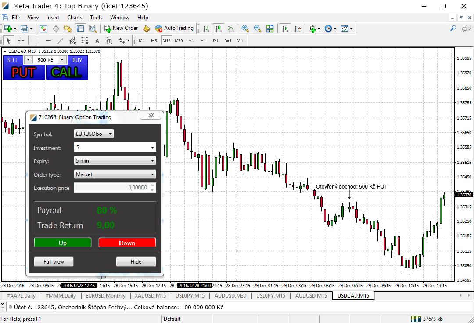Select the text label tool
The width and height of the screenshot is (474, 323).
click(109, 40)
